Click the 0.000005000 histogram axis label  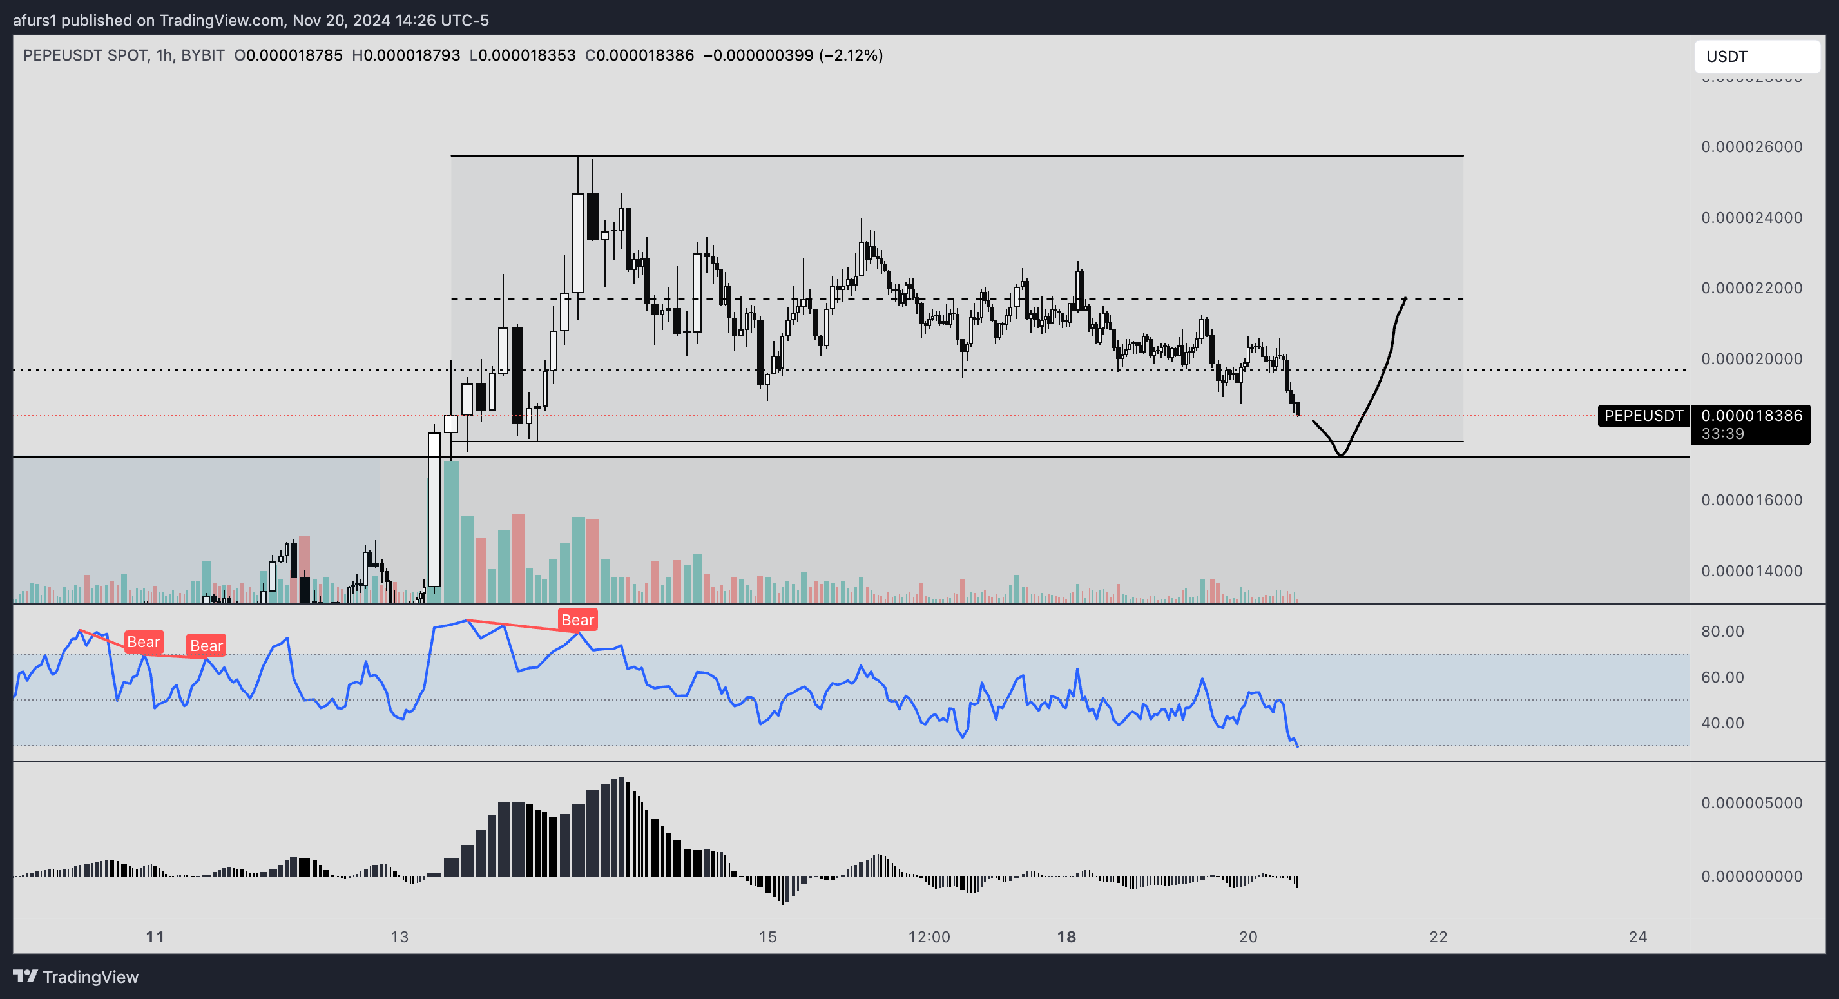1751,802
